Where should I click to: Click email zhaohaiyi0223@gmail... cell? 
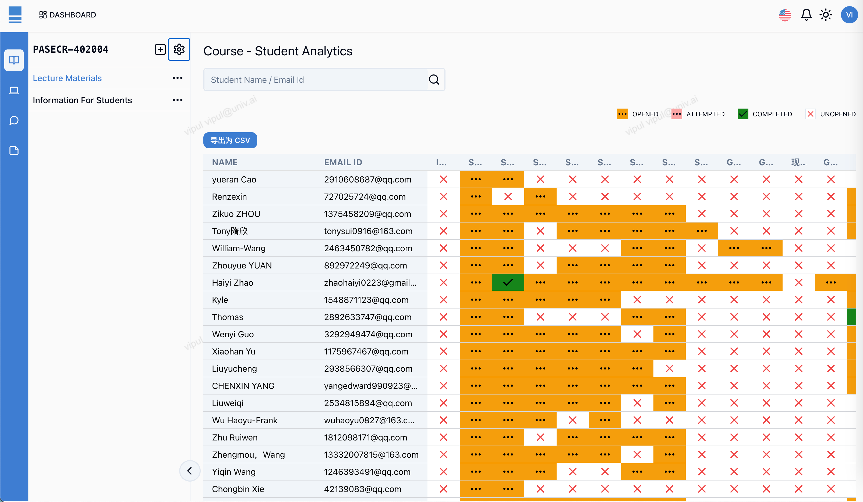370,283
